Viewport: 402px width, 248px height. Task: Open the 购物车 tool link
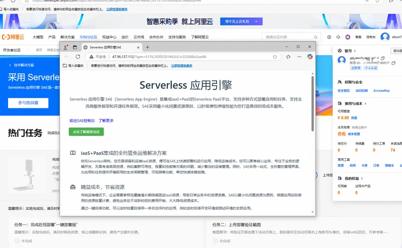389,166
